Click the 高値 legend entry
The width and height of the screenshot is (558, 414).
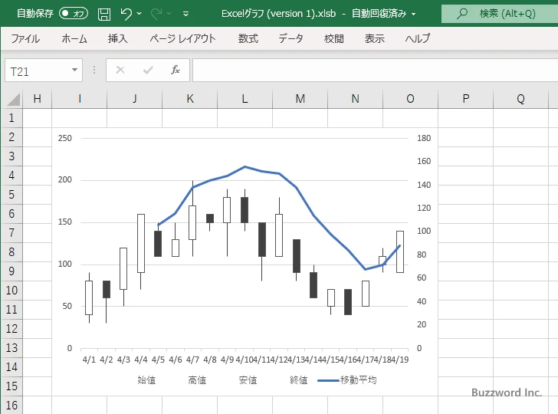pyautogui.click(x=197, y=380)
